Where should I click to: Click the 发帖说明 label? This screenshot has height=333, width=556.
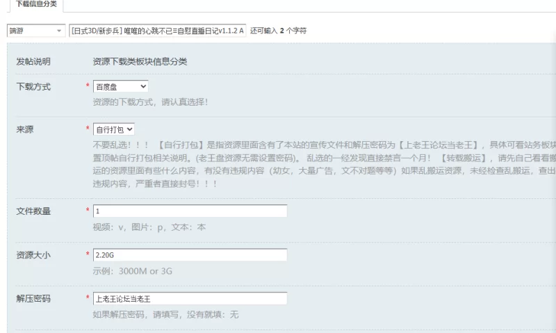click(x=33, y=62)
